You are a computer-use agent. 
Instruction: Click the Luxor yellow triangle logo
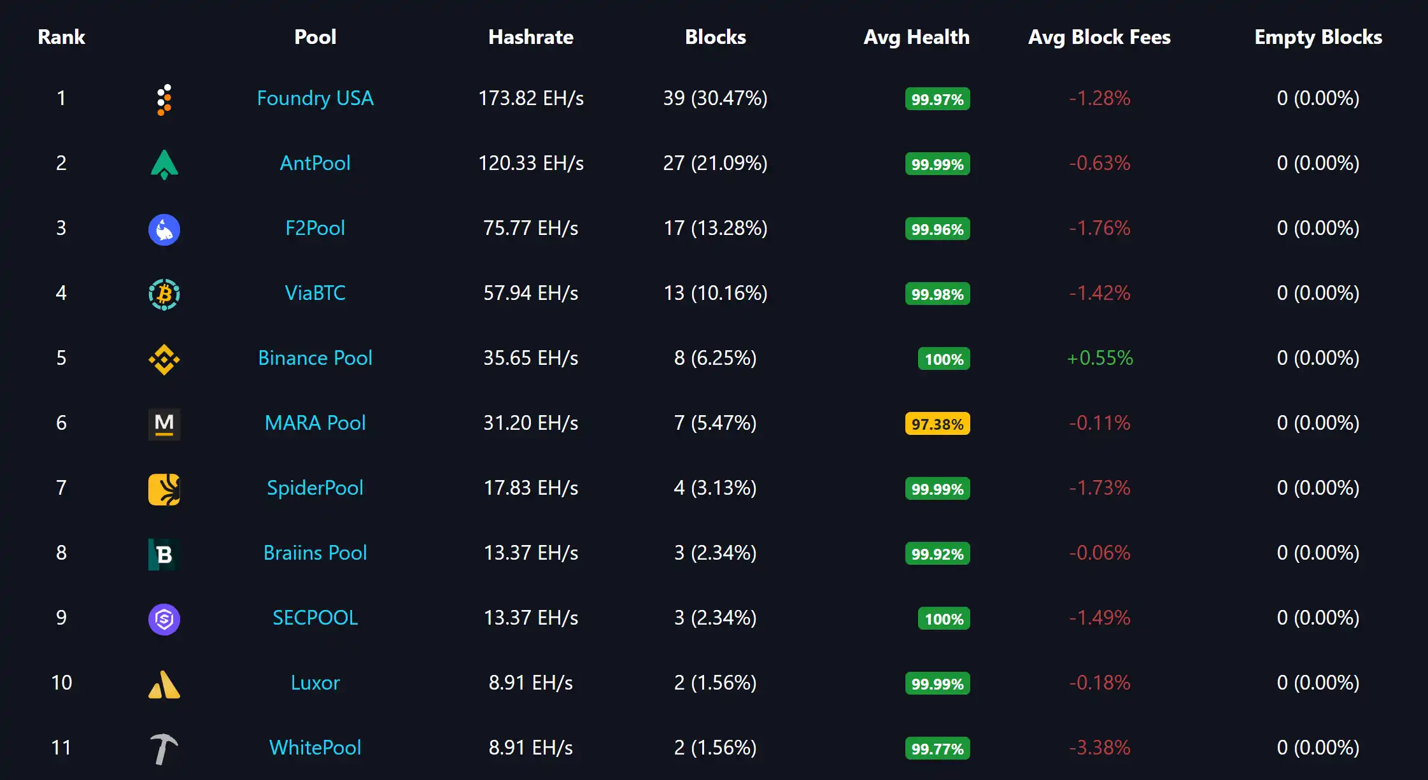164,684
